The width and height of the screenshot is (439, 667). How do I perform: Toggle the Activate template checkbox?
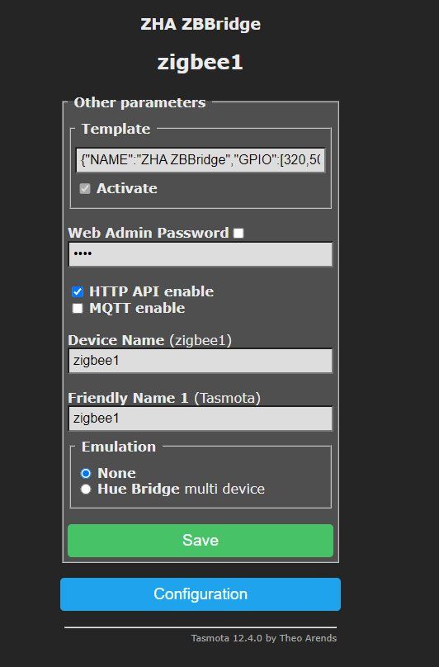85,188
